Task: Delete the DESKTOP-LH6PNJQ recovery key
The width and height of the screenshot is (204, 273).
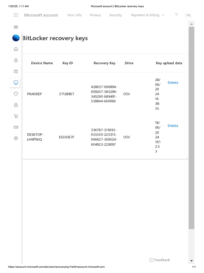Action: 173,126
